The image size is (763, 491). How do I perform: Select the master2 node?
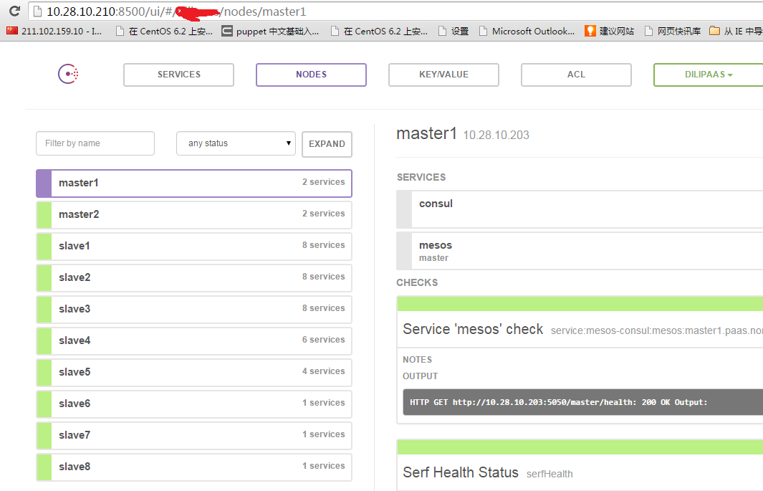click(193, 214)
